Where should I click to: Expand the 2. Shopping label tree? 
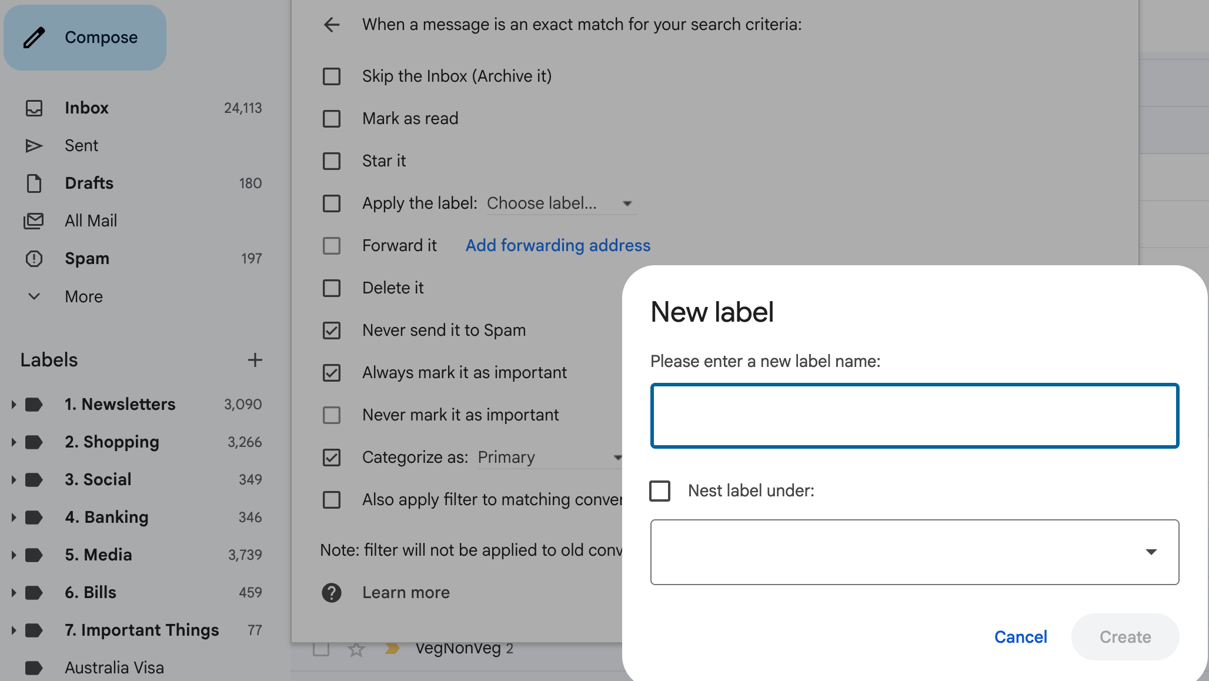(x=13, y=442)
